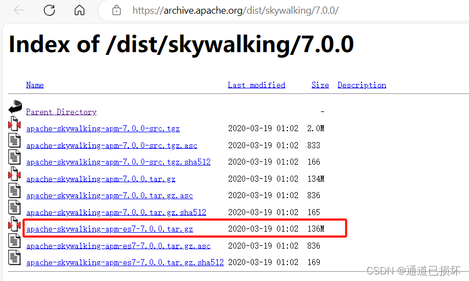The width and height of the screenshot is (469, 281).
Task: Open apache-skywalking-apm-7.0.0.tar.gz.sha512 checksum
Action: pos(116,212)
